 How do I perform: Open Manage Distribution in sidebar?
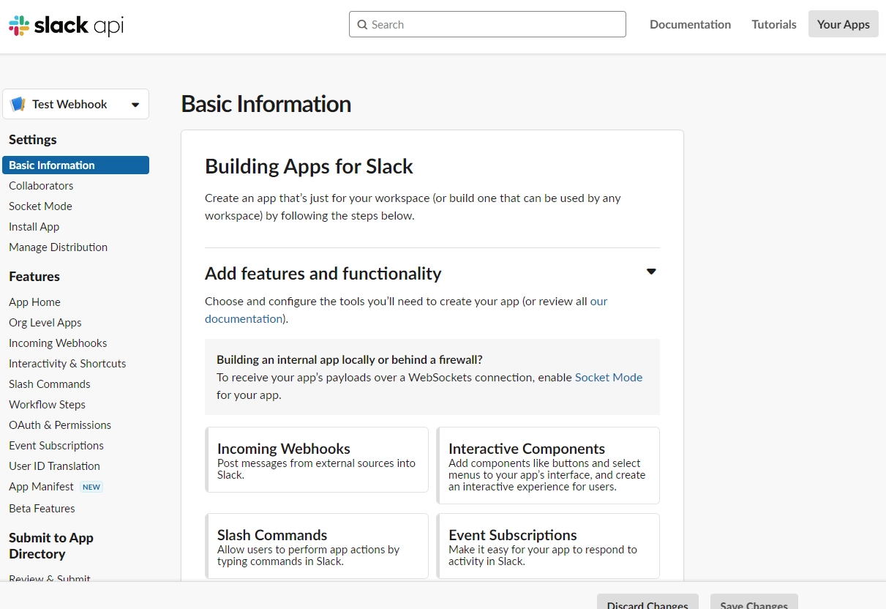pos(58,247)
